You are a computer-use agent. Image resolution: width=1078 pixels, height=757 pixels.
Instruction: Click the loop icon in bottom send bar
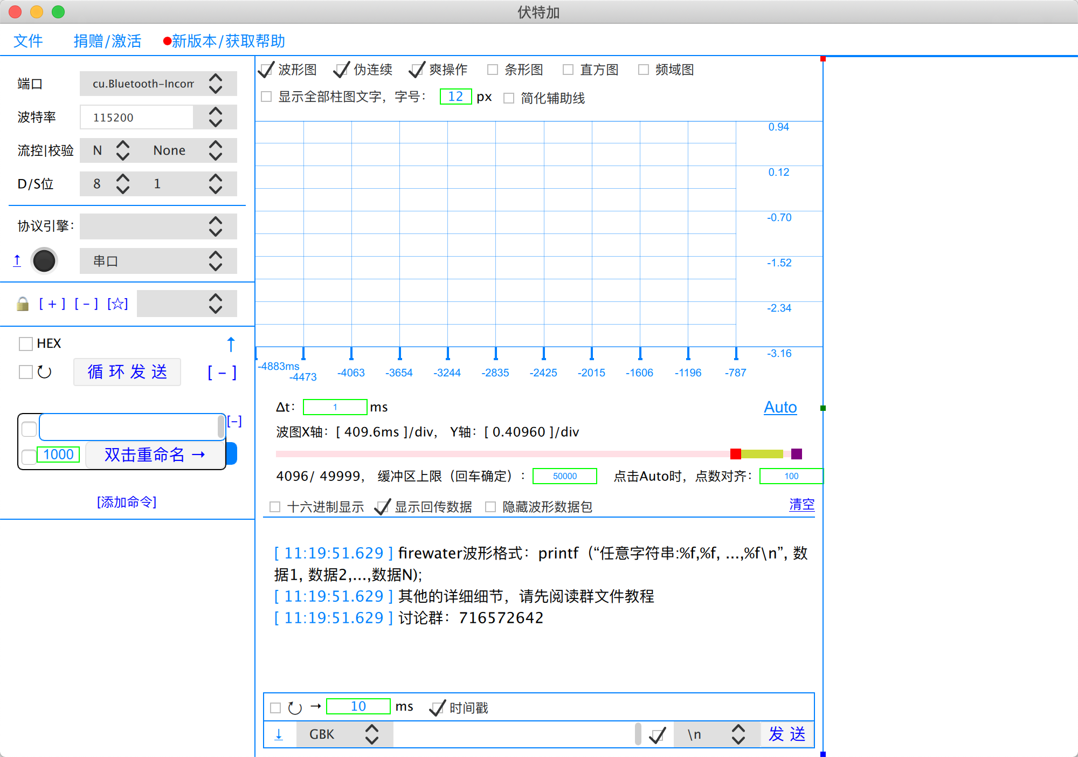pyautogui.click(x=295, y=707)
